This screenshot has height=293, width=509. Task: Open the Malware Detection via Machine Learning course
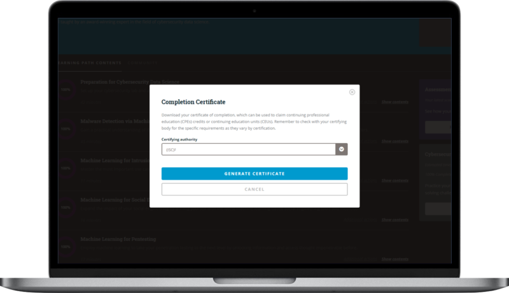[x=115, y=120]
